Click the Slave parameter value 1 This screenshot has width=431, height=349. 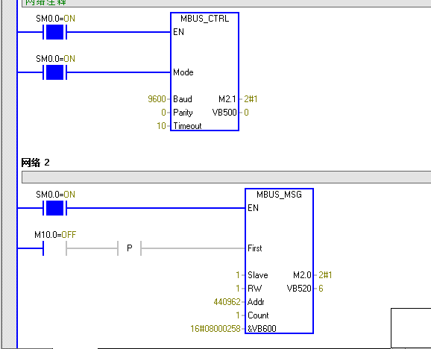tap(238, 275)
